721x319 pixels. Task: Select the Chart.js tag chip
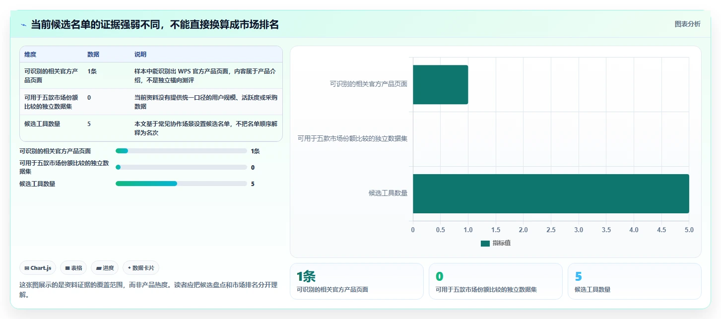38,268
